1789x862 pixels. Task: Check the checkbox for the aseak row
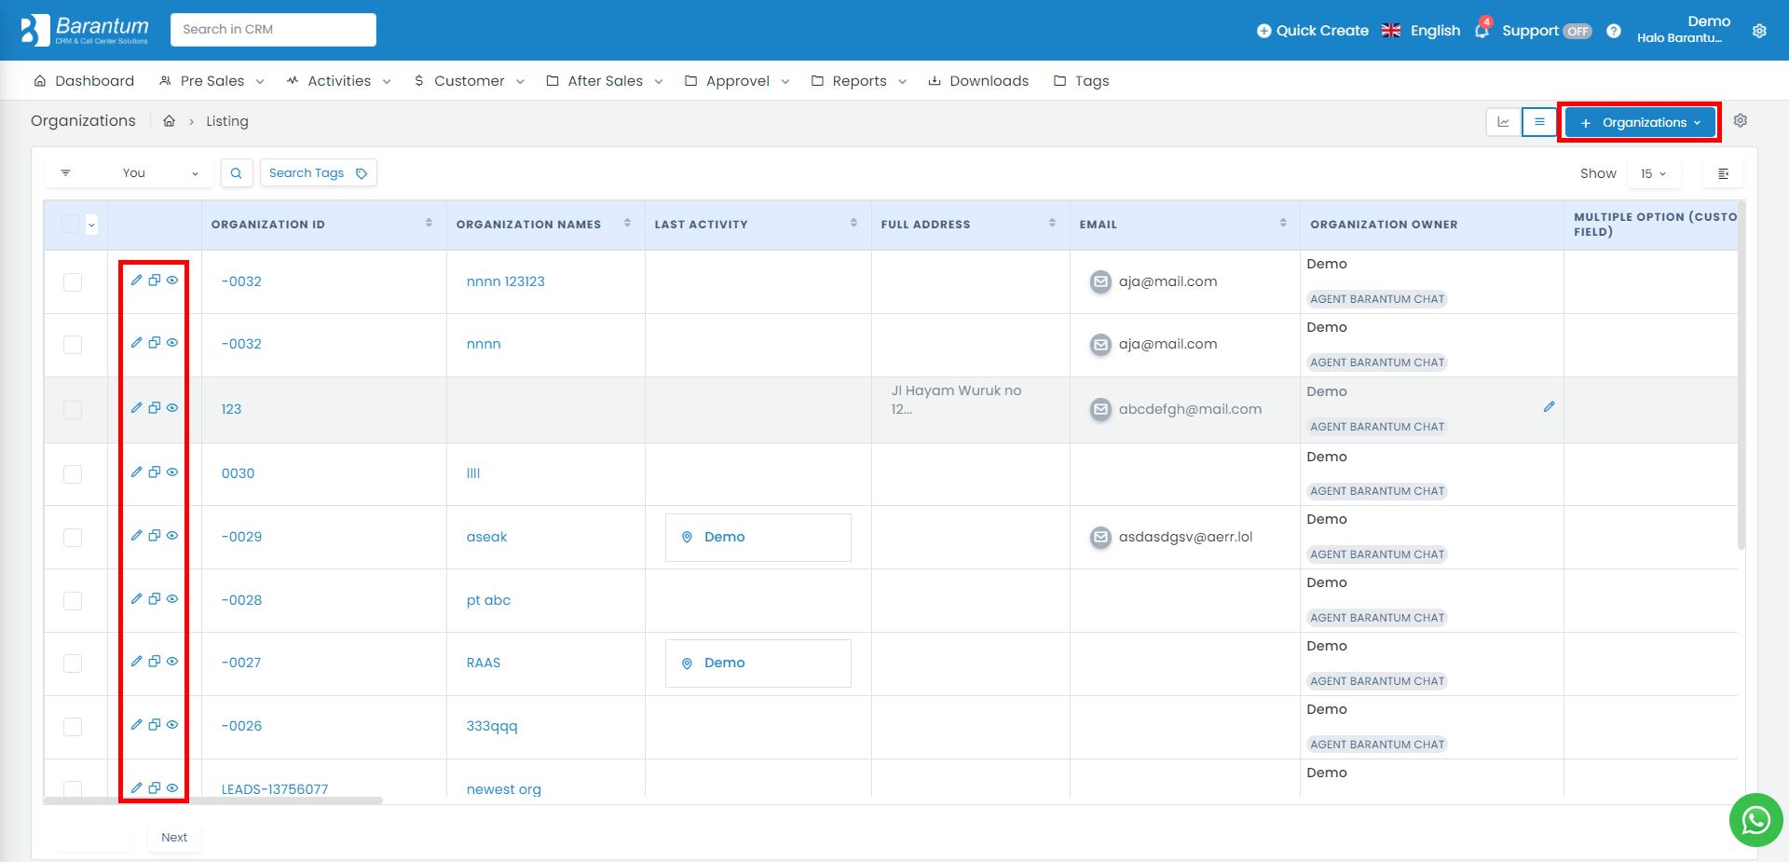tap(73, 538)
